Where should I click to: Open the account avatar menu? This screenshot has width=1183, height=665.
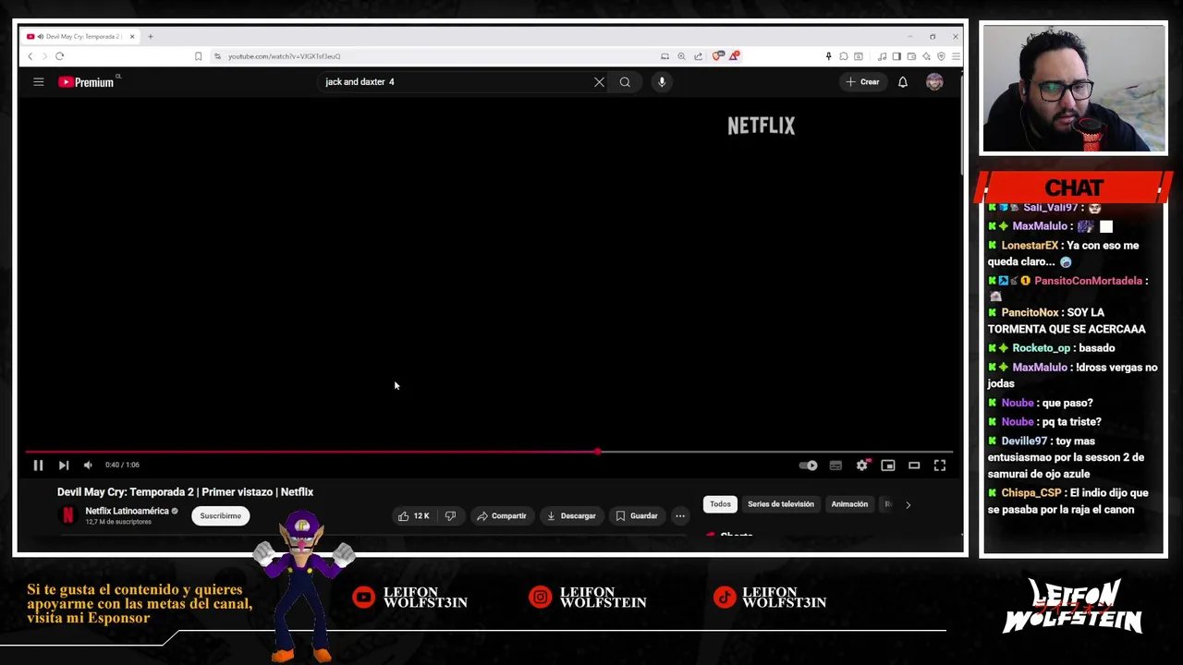[x=934, y=82]
